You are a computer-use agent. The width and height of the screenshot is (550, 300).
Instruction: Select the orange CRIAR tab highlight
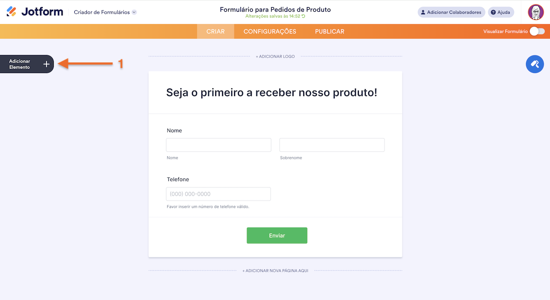coord(215,31)
